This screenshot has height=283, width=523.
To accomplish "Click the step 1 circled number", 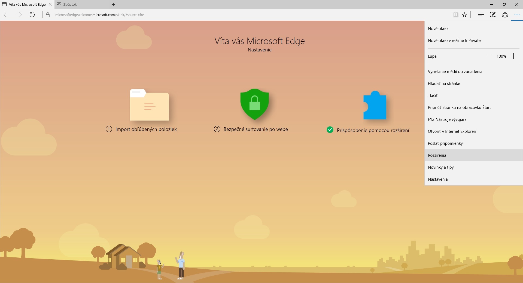I will click(x=109, y=129).
